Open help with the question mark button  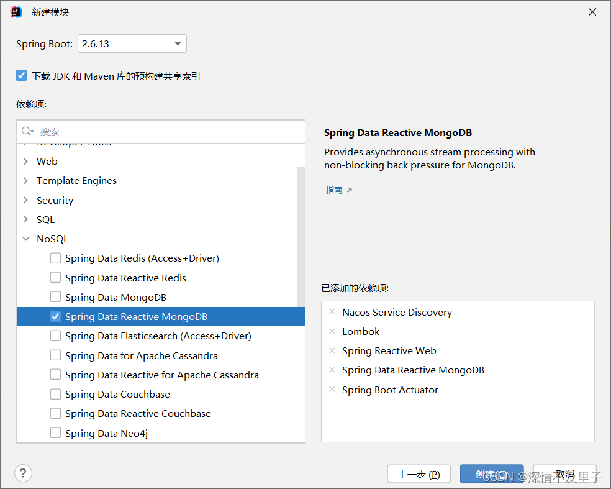click(24, 473)
